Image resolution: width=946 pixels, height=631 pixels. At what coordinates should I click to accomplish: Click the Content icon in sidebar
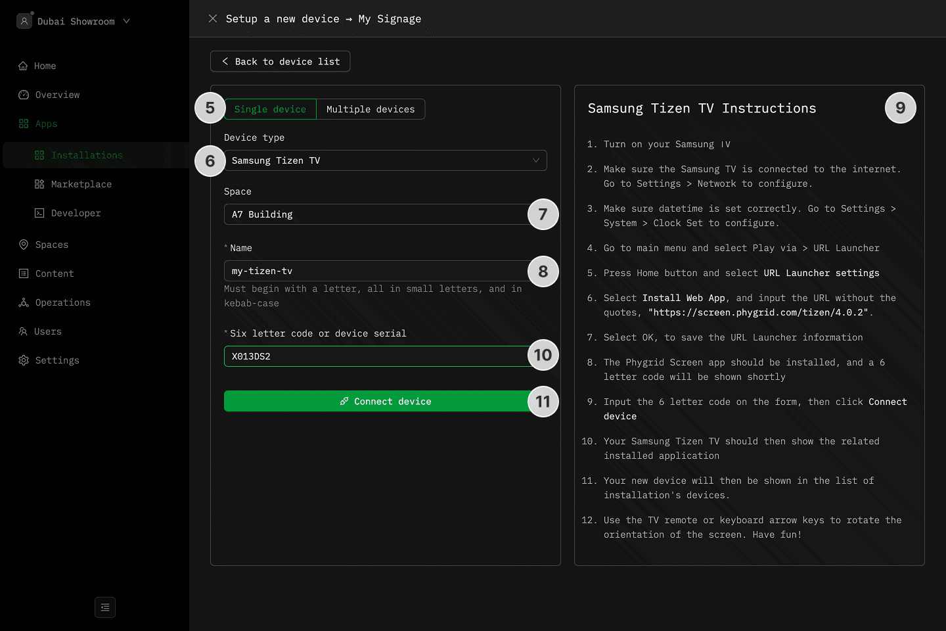point(24,273)
